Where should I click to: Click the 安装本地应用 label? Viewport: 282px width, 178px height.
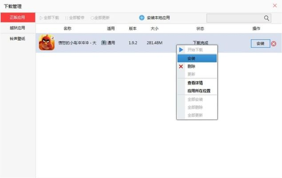[x=158, y=18]
